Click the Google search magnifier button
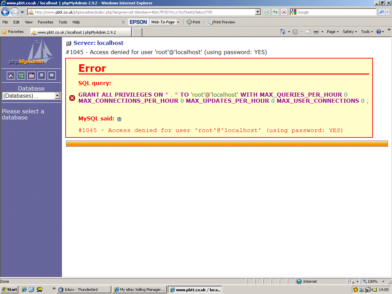 pyautogui.click(x=381, y=12)
